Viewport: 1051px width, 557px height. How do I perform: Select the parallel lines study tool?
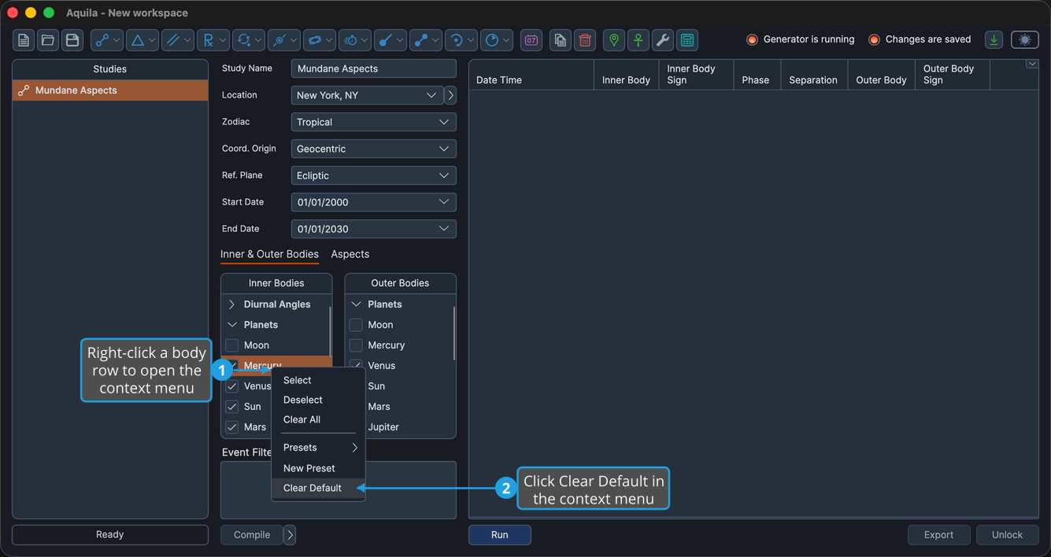(x=172, y=40)
